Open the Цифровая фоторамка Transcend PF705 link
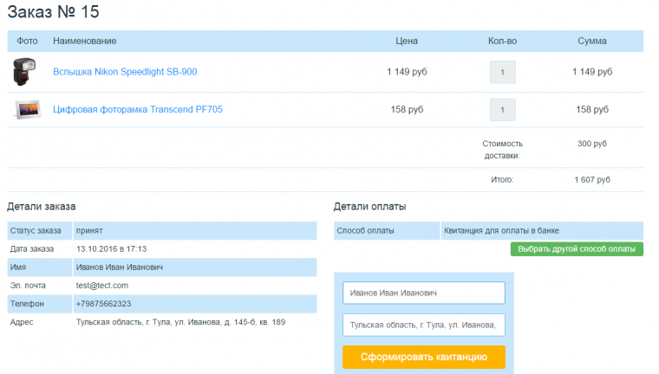Viewport: 659px width, 374px height. 138,110
